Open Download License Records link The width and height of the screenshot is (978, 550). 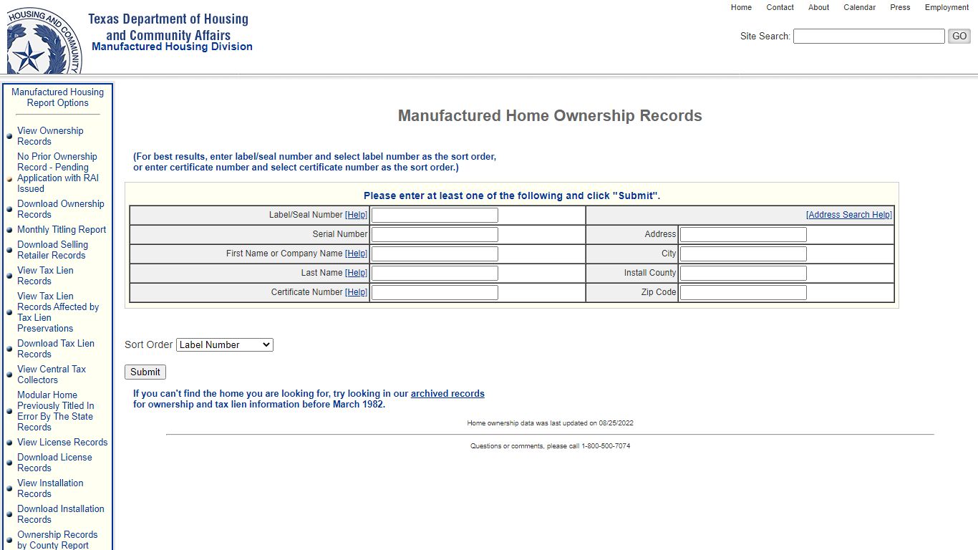(x=54, y=463)
